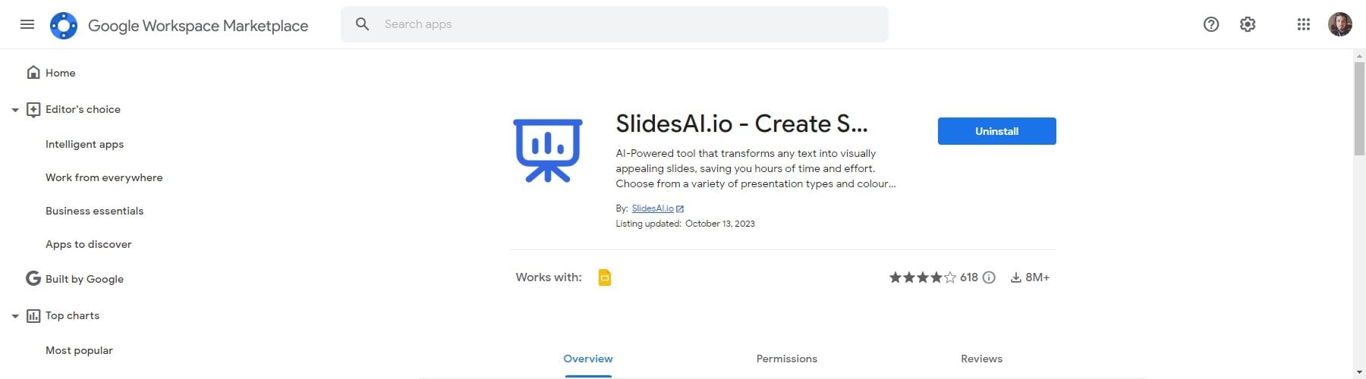Click the ratings info icon beside 618
The height and width of the screenshot is (379, 1366).
pos(989,277)
